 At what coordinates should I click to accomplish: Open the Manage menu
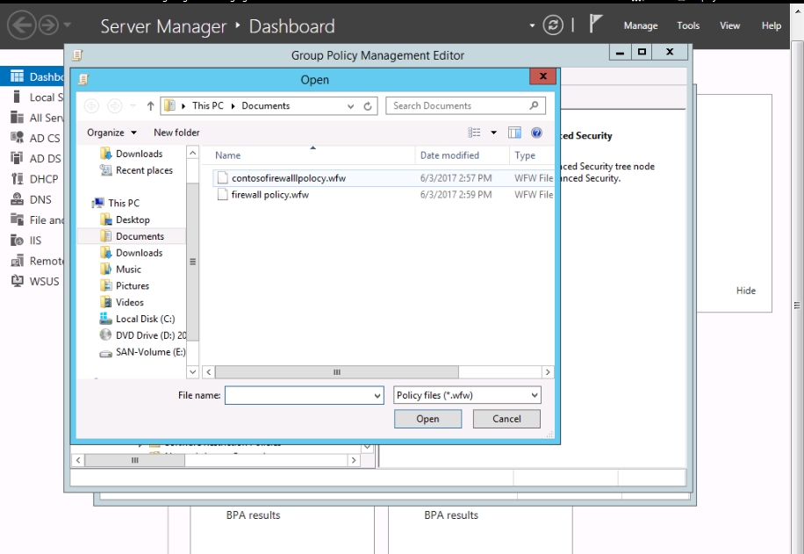[x=641, y=25]
